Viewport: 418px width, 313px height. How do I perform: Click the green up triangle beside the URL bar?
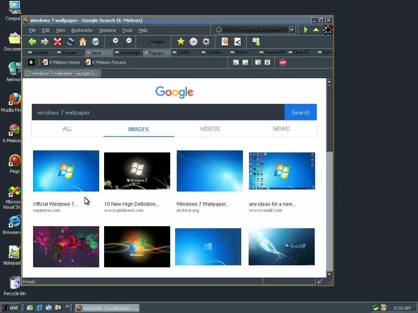pos(316,30)
